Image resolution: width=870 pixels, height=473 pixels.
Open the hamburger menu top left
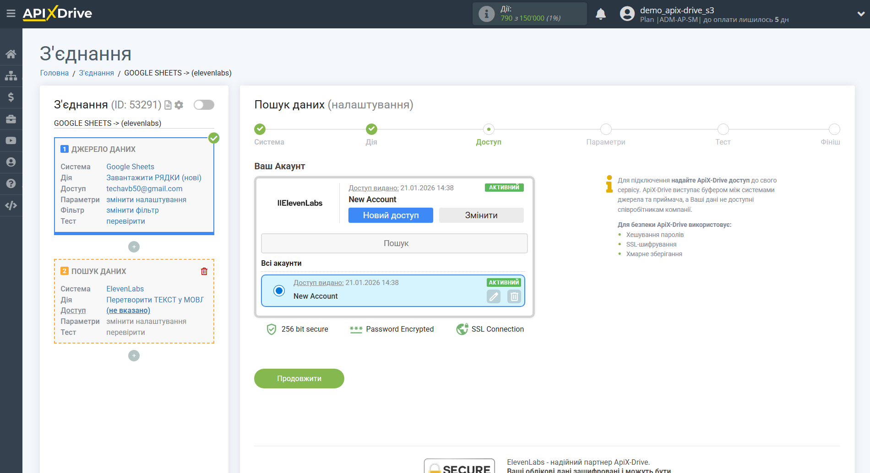click(x=11, y=14)
